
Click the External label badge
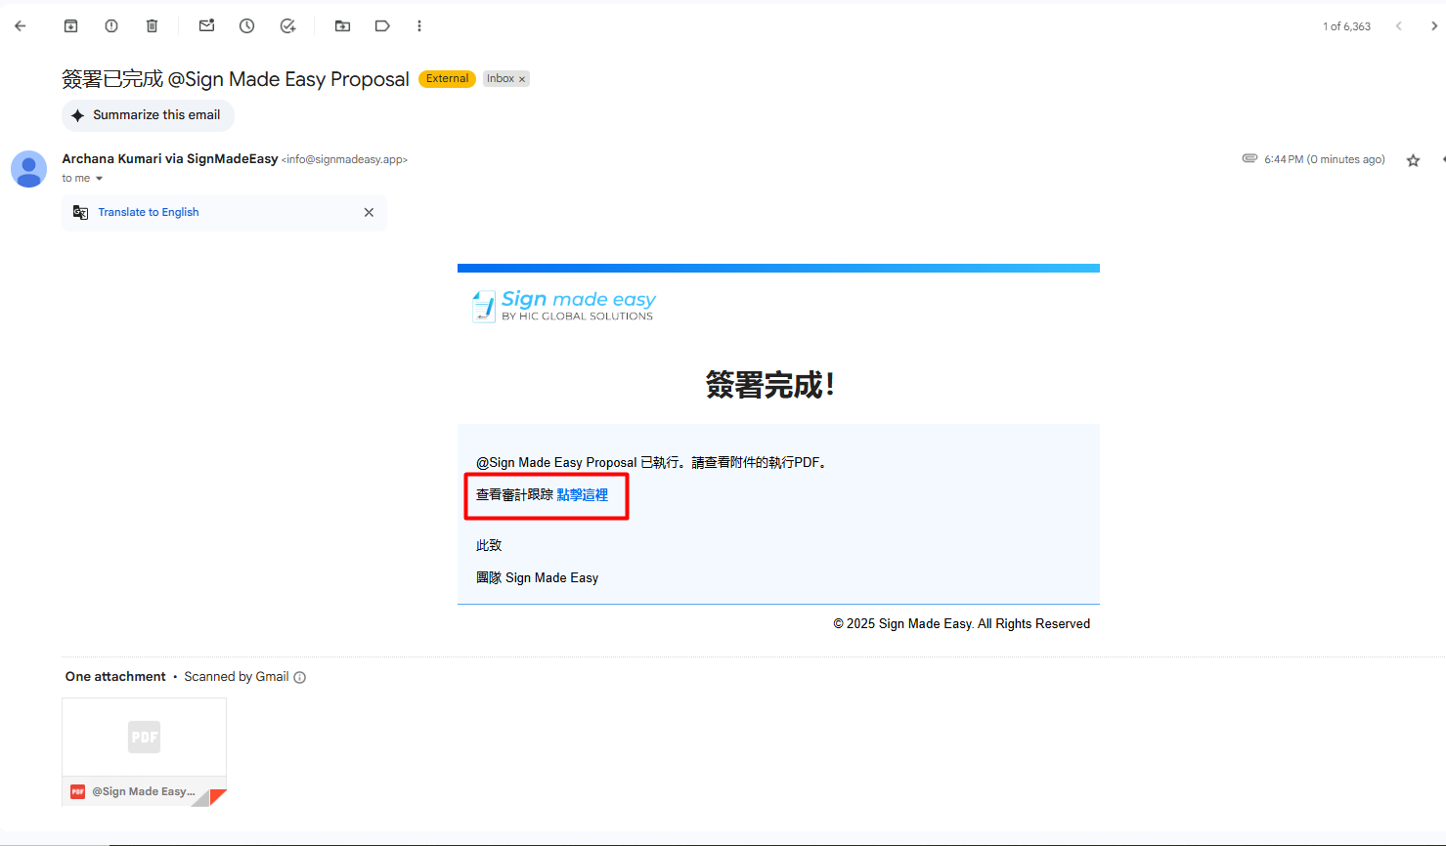point(447,79)
